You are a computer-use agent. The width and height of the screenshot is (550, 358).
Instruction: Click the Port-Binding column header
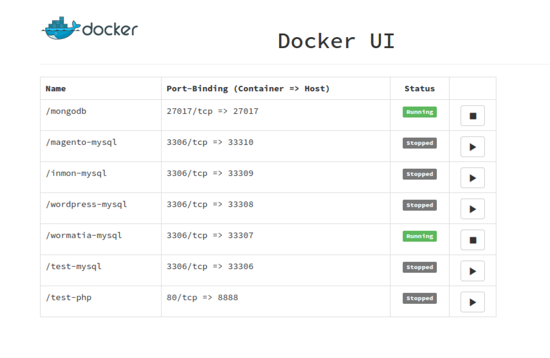pyautogui.click(x=248, y=88)
